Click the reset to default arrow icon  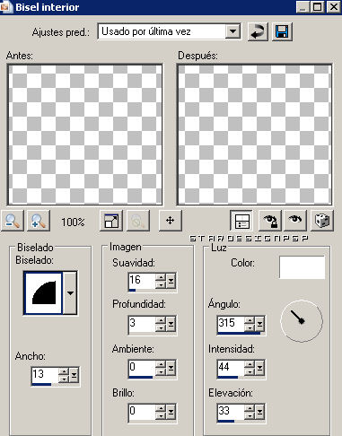click(x=258, y=31)
